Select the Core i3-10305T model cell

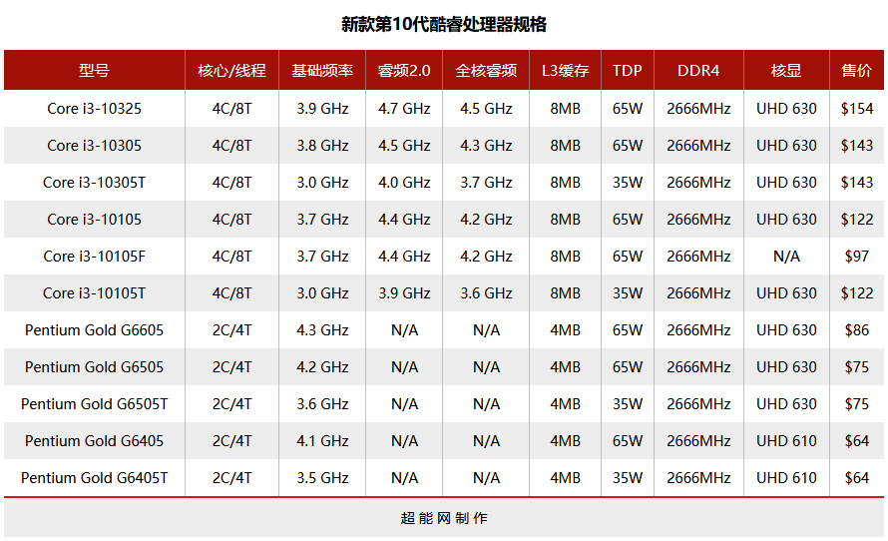tap(94, 182)
